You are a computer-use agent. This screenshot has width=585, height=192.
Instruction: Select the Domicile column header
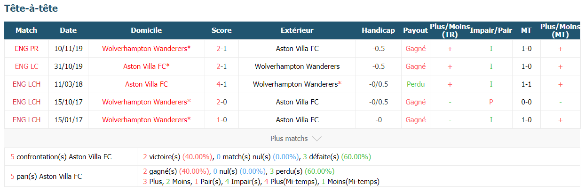(146, 30)
